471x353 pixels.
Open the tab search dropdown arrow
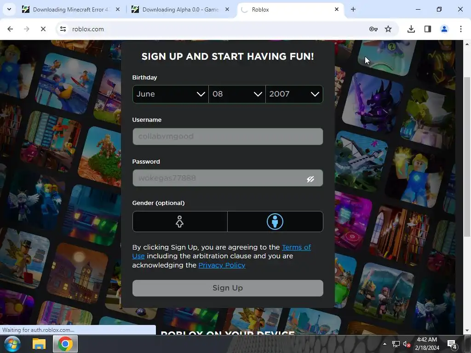[x=9, y=9]
